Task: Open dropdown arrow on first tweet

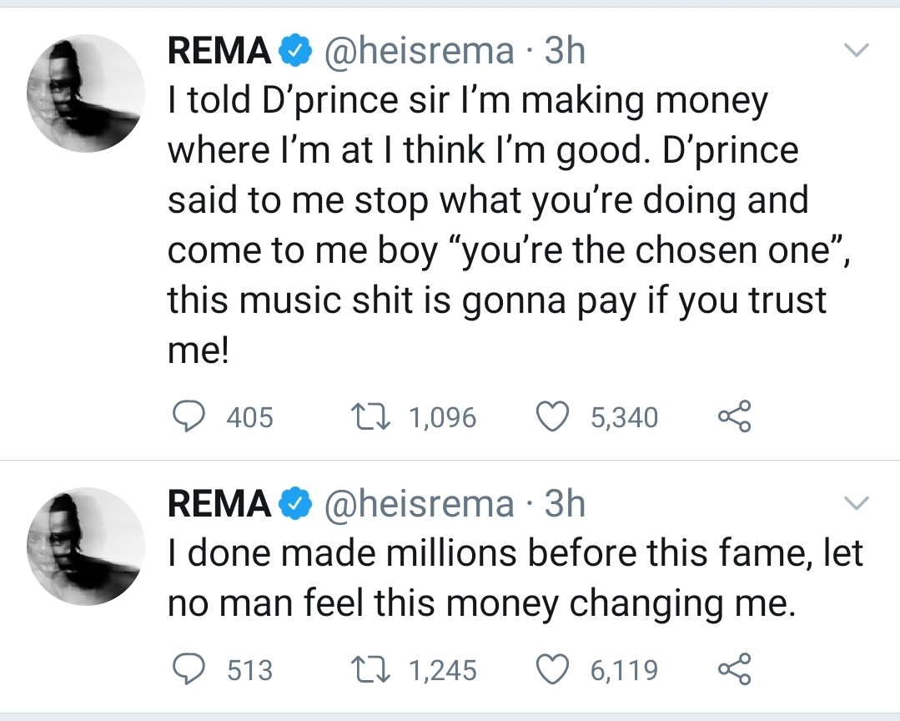Action: click(x=857, y=51)
